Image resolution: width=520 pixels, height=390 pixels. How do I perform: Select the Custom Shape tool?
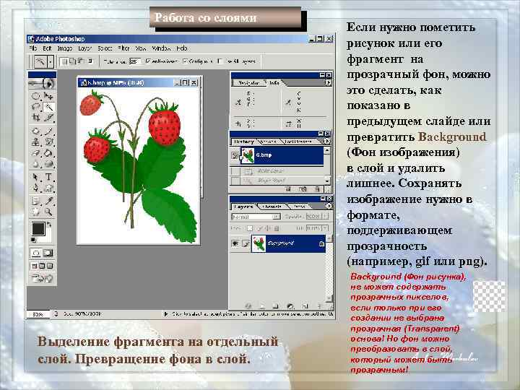pos(48,188)
